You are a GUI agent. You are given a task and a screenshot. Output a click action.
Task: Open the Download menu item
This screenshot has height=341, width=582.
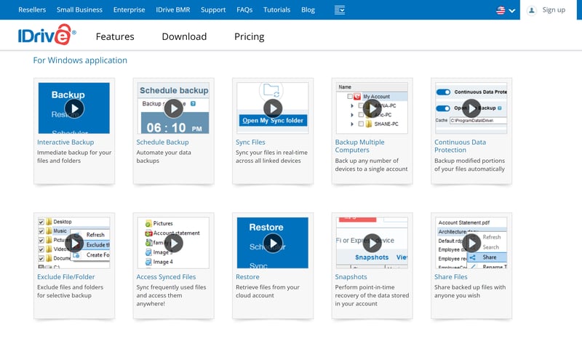click(184, 36)
